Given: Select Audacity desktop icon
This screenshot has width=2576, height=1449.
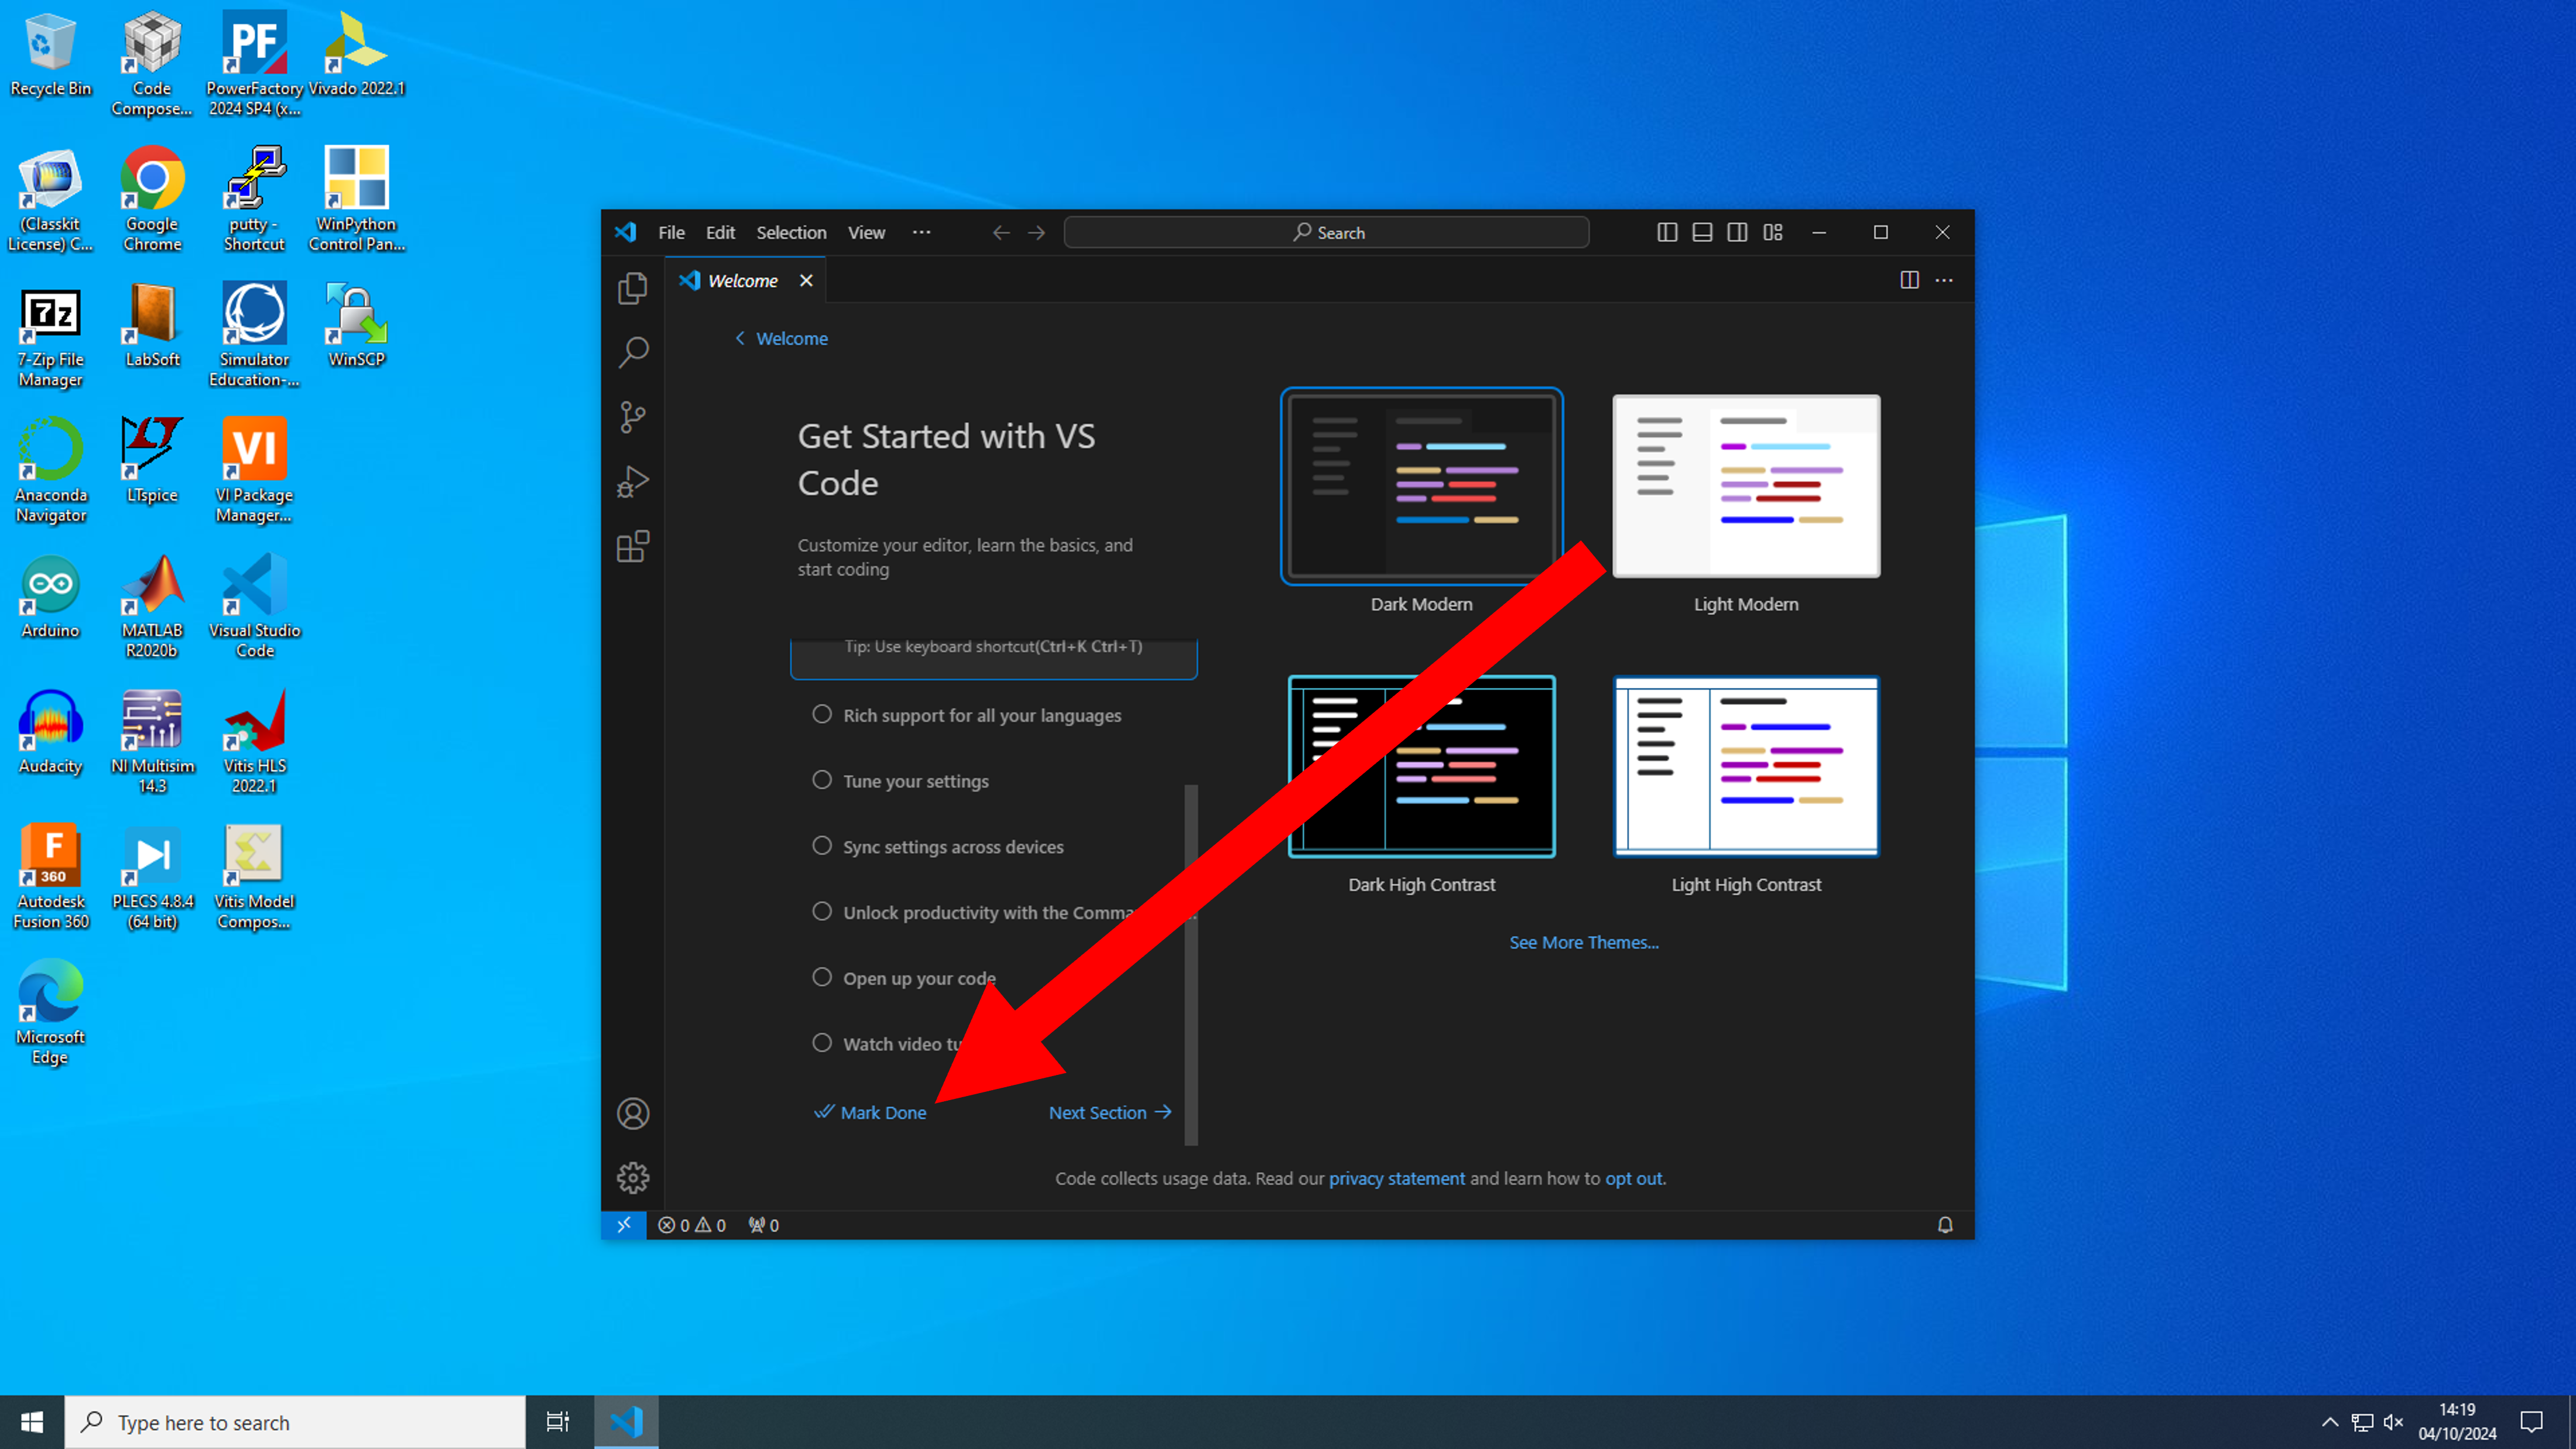Looking at the screenshot, I should coord(50,732).
